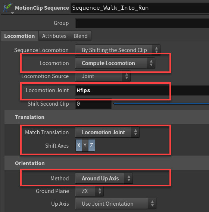Click the Shift Second Clip slider track

(x=161, y=104)
